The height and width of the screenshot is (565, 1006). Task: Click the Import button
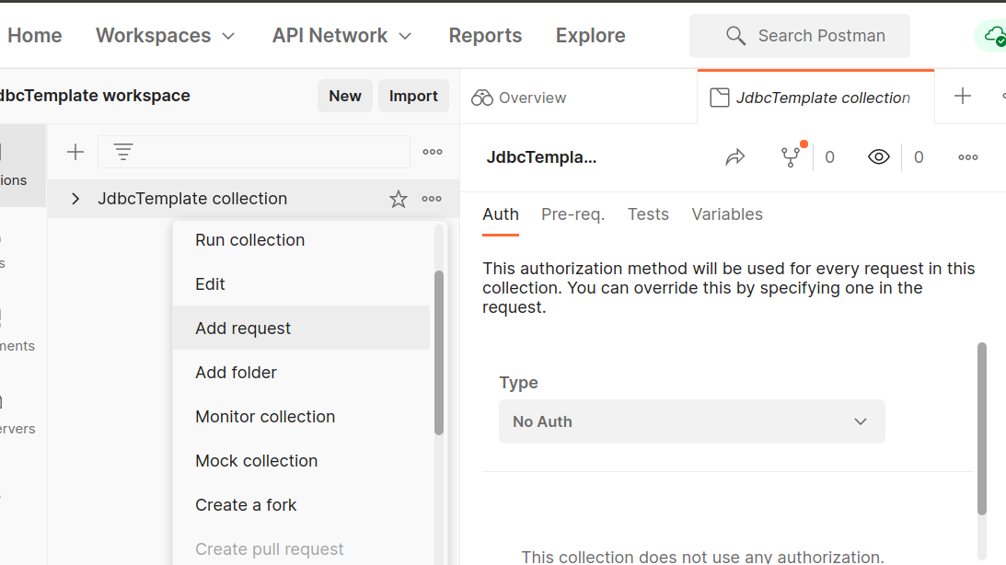[x=413, y=97]
